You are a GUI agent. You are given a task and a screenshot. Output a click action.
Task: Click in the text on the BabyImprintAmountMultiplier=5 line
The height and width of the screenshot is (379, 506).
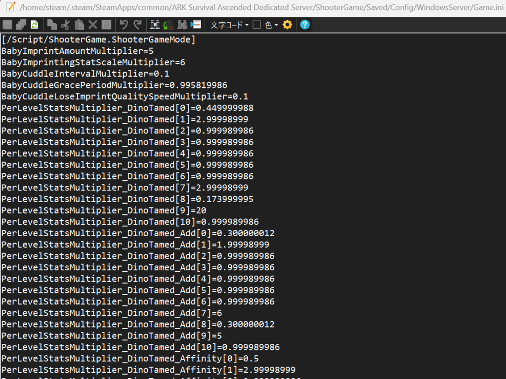[x=74, y=51]
